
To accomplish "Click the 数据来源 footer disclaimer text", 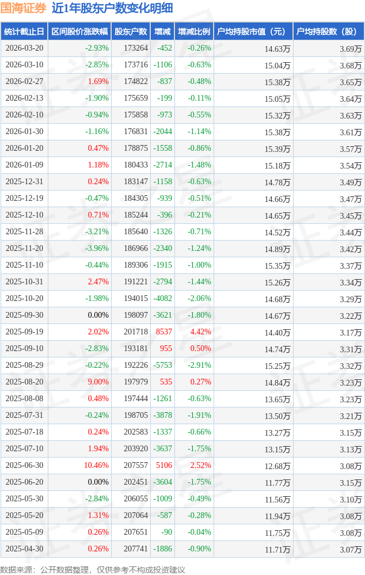I will tap(93, 570).
